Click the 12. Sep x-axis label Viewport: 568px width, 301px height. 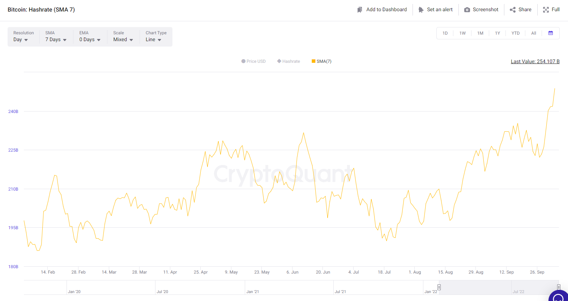tap(507, 272)
